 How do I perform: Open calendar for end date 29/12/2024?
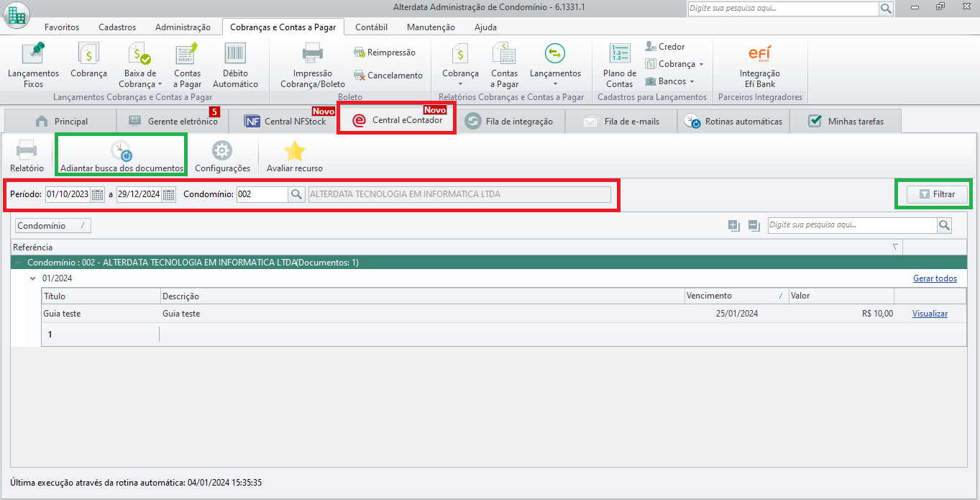pos(169,194)
